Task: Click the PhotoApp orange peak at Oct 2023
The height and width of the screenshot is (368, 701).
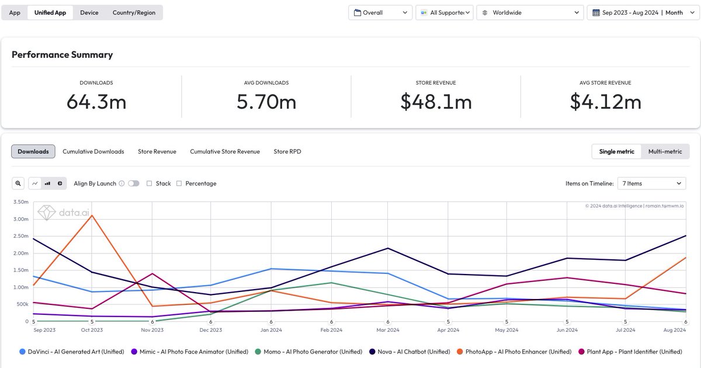Action: tap(92, 216)
